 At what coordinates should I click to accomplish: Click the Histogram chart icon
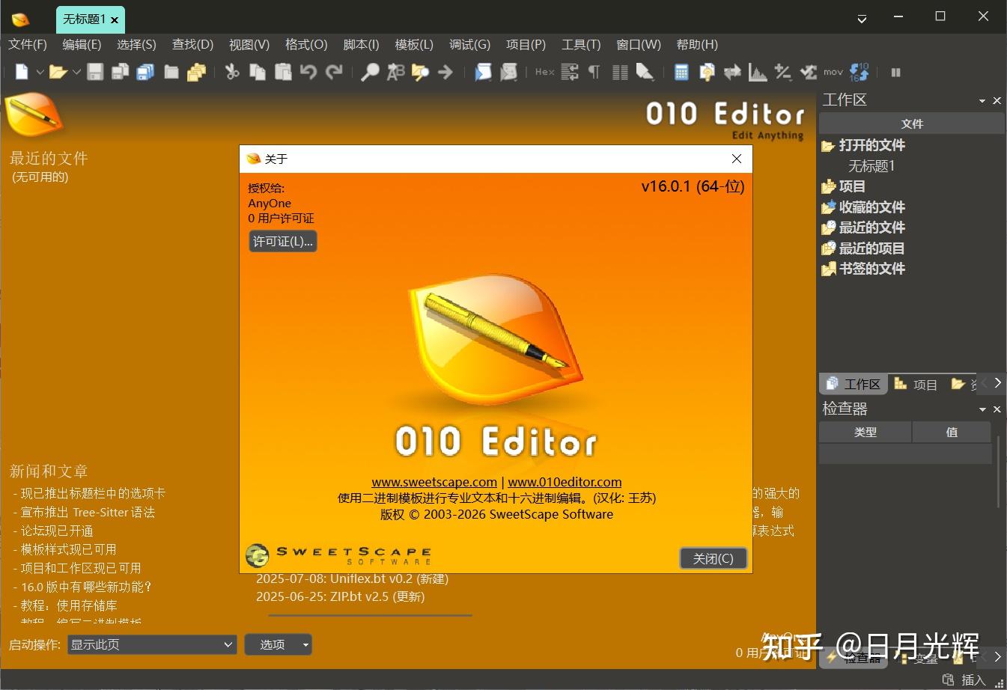tap(758, 72)
